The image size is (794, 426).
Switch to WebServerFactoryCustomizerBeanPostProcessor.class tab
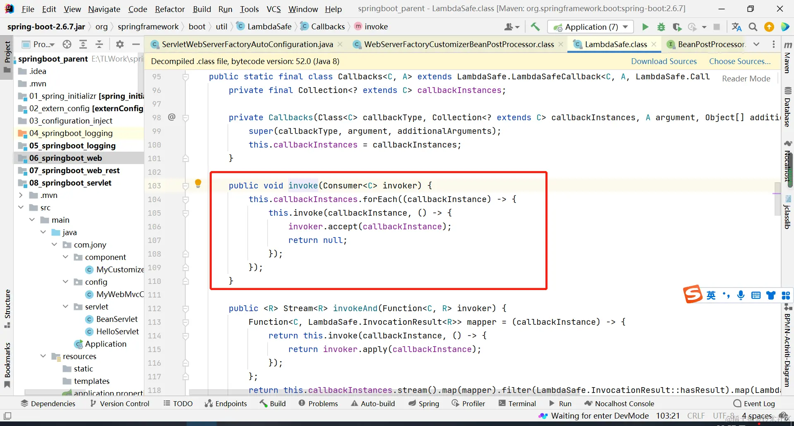point(458,44)
